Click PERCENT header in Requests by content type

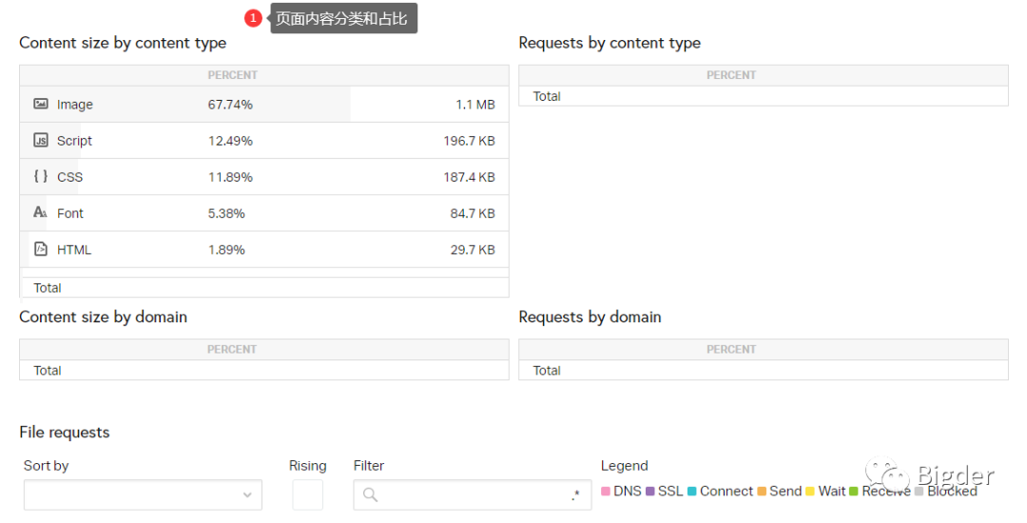click(730, 75)
